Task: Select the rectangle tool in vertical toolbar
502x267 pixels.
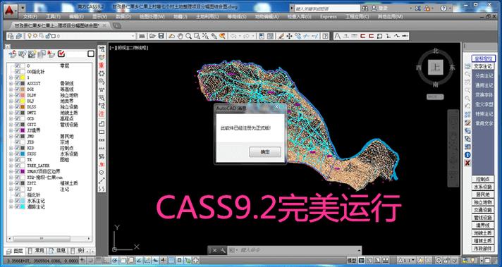Action: tap(102, 132)
